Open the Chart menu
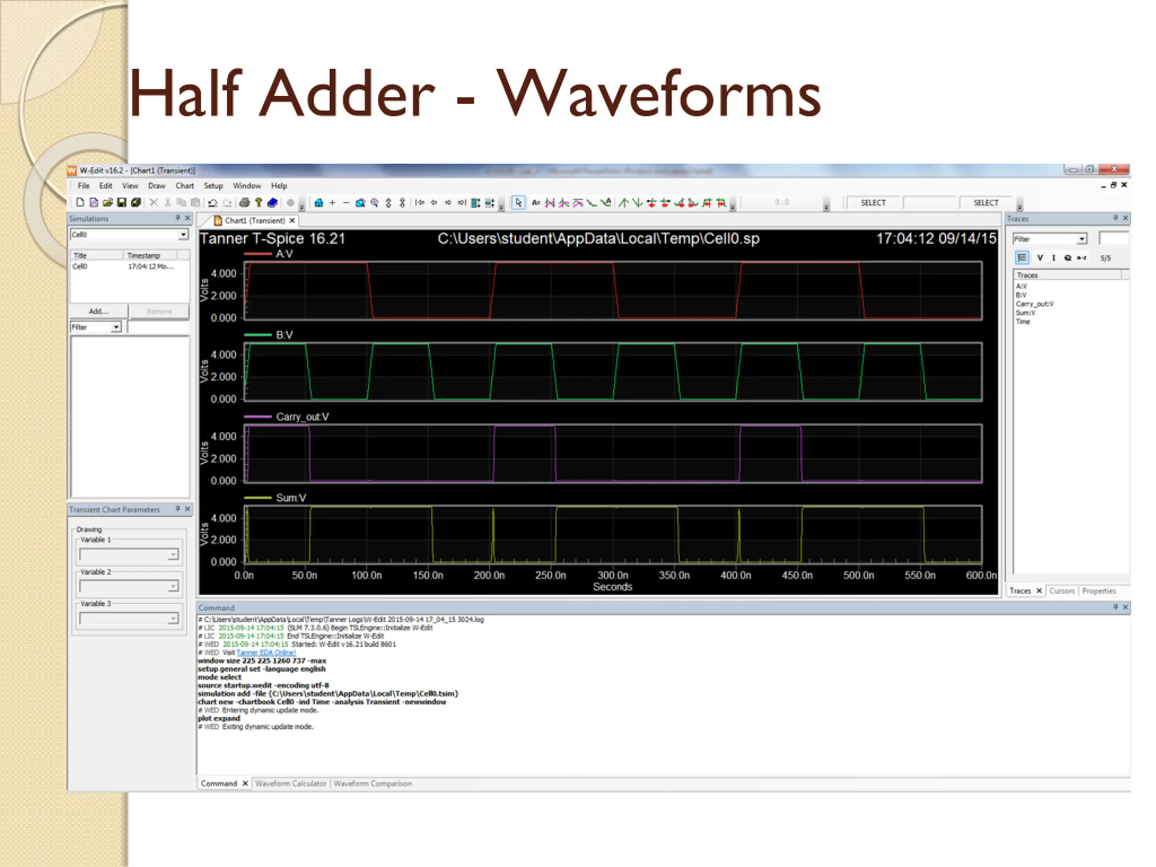This screenshot has width=1156, height=867. (185, 186)
